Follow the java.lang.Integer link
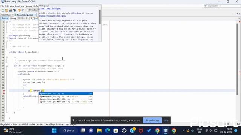This screenshot has height=135, width=241. click(x=50, y=9)
